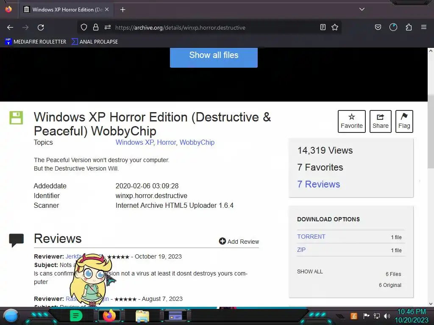Go back to the previous page
The image size is (434, 325).
pos(10,28)
